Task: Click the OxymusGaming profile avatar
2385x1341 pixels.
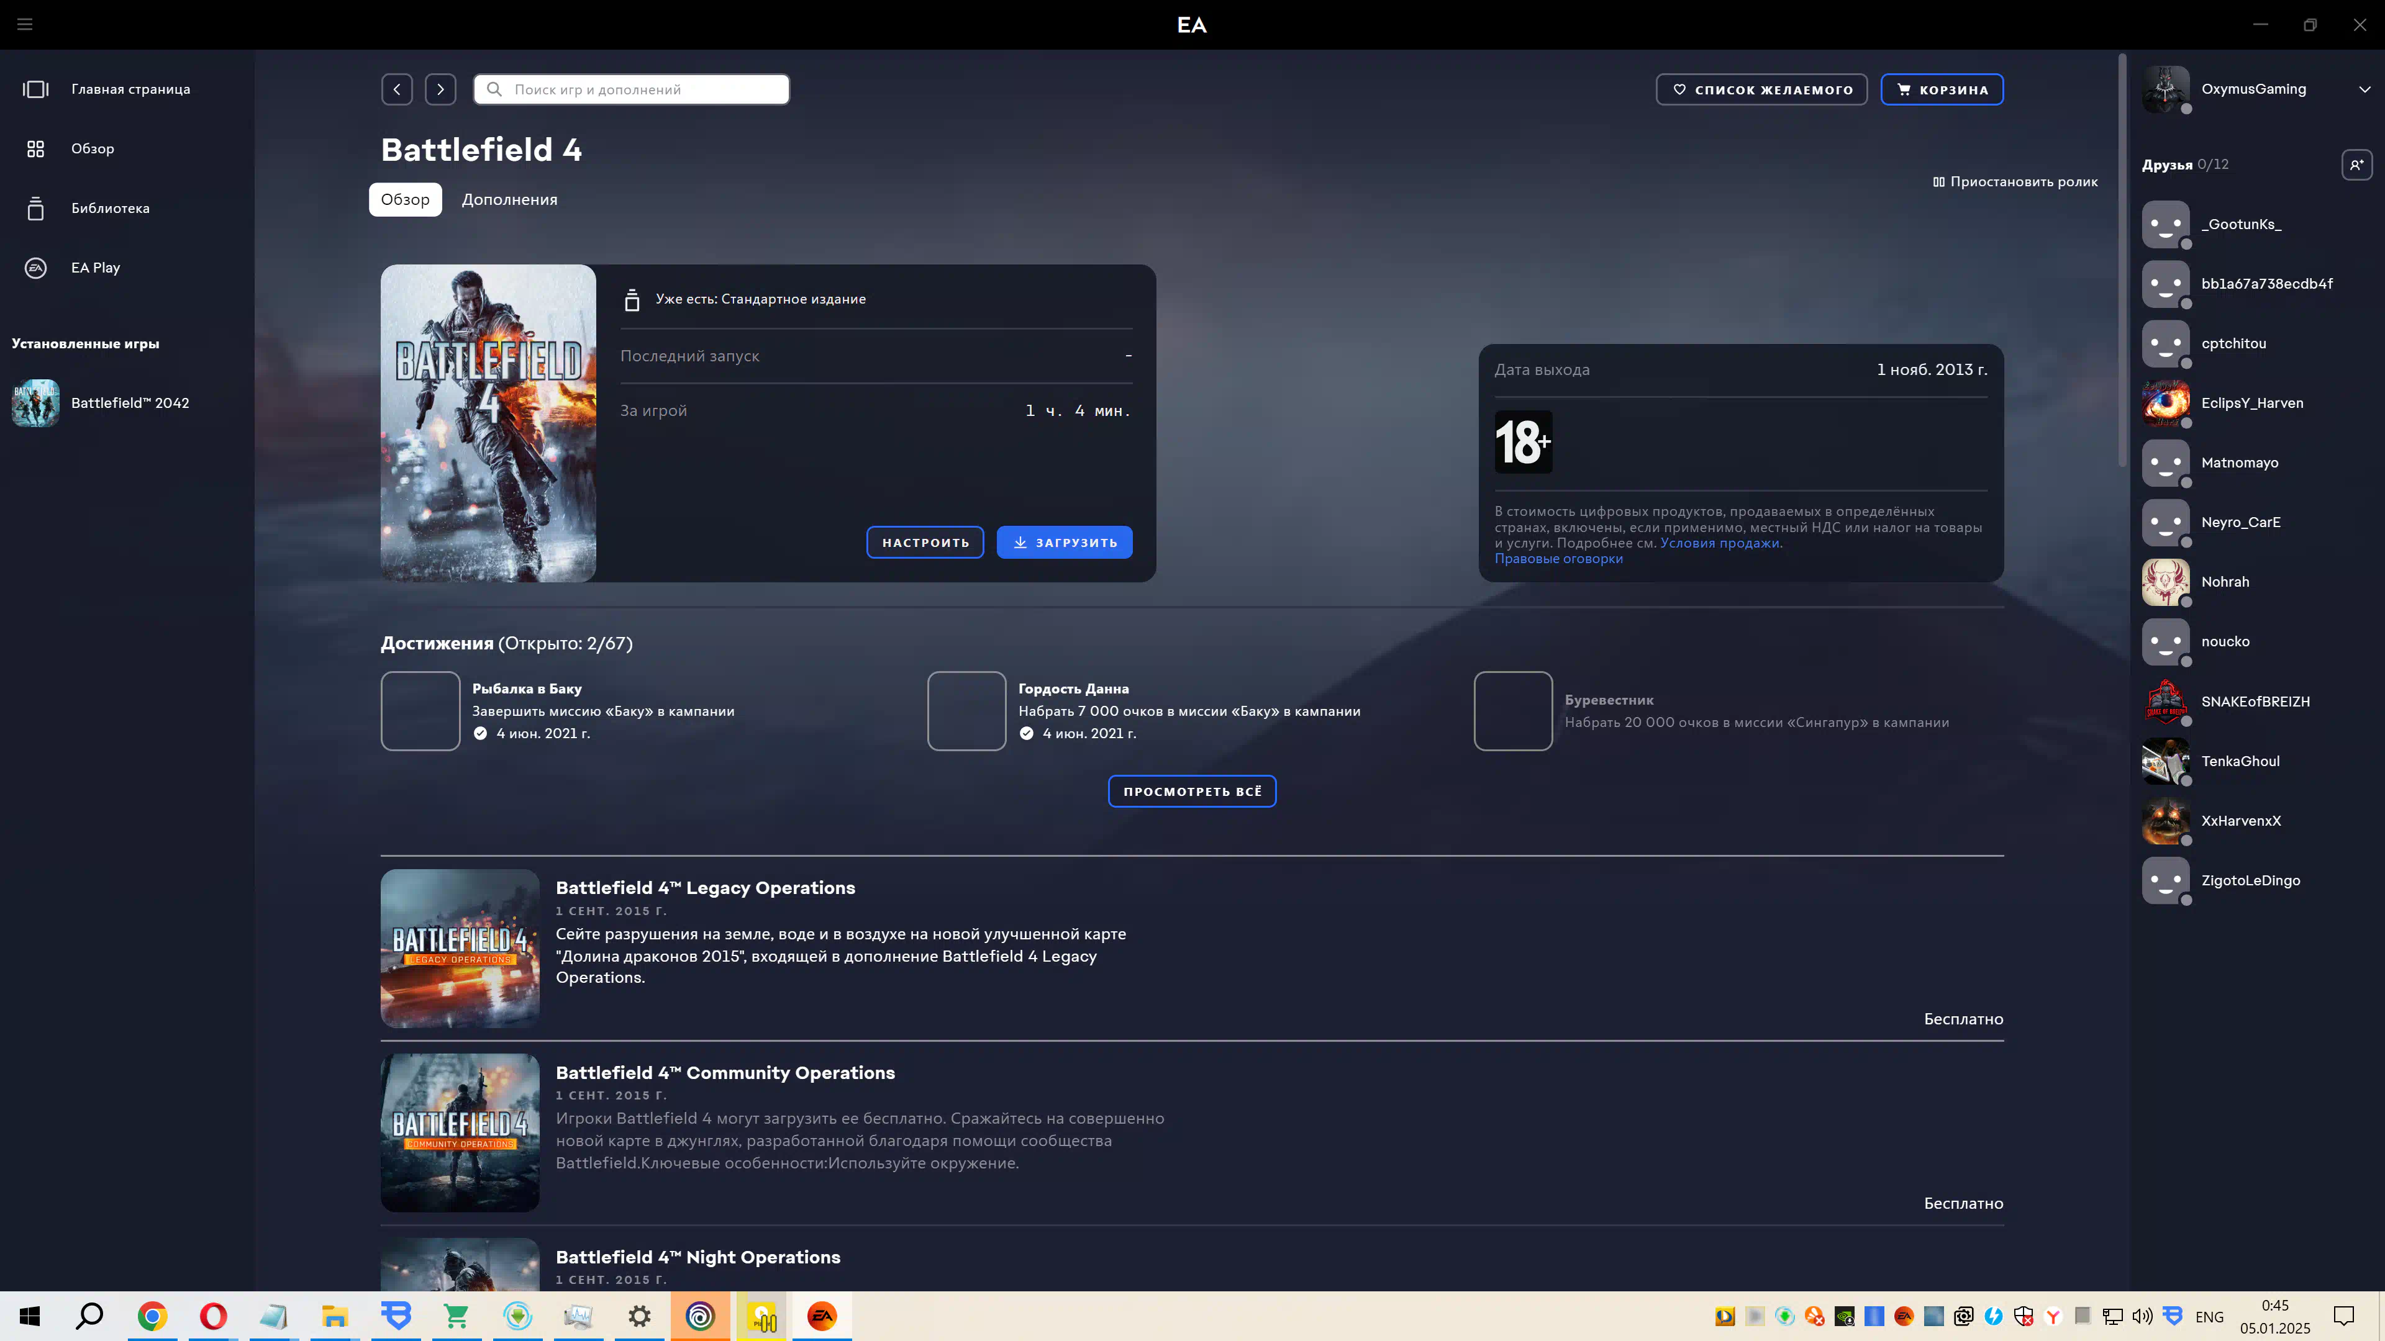Action: pyautogui.click(x=2166, y=89)
